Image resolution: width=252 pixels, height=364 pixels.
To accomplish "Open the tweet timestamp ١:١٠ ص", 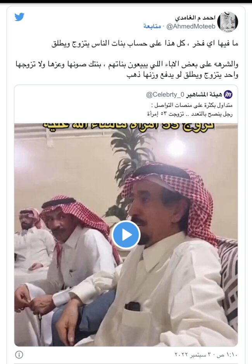I will tap(228, 355).
